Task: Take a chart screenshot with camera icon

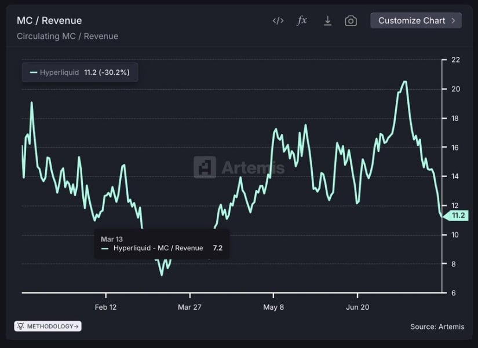Action: click(351, 21)
